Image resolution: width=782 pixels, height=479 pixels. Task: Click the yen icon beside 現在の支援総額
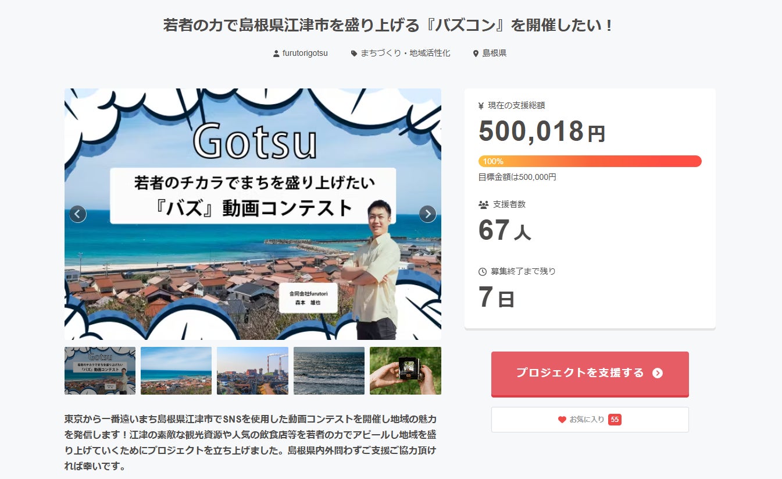coord(481,106)
